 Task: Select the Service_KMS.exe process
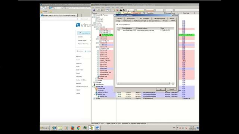pyautogui.click(x=105, y=61)
